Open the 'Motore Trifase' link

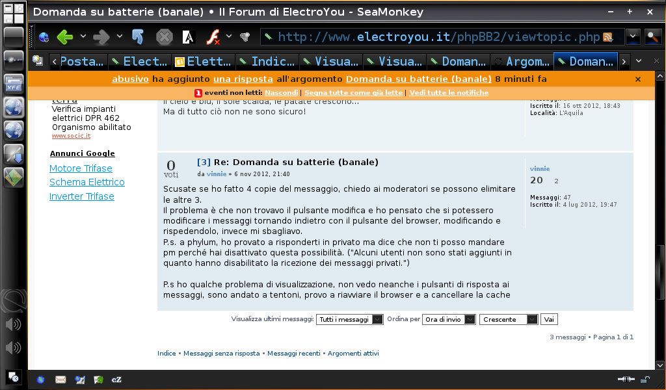pos(80,168)
